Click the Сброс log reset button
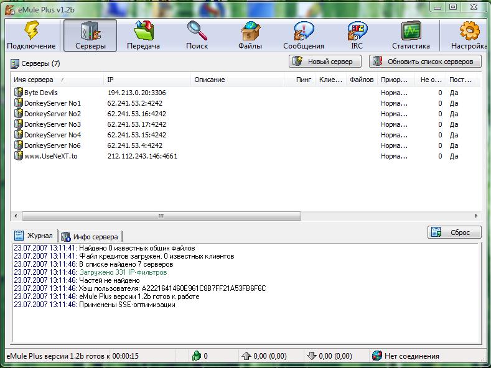The image size is (491, 368). pyautogui.click(x=454, y=232)
